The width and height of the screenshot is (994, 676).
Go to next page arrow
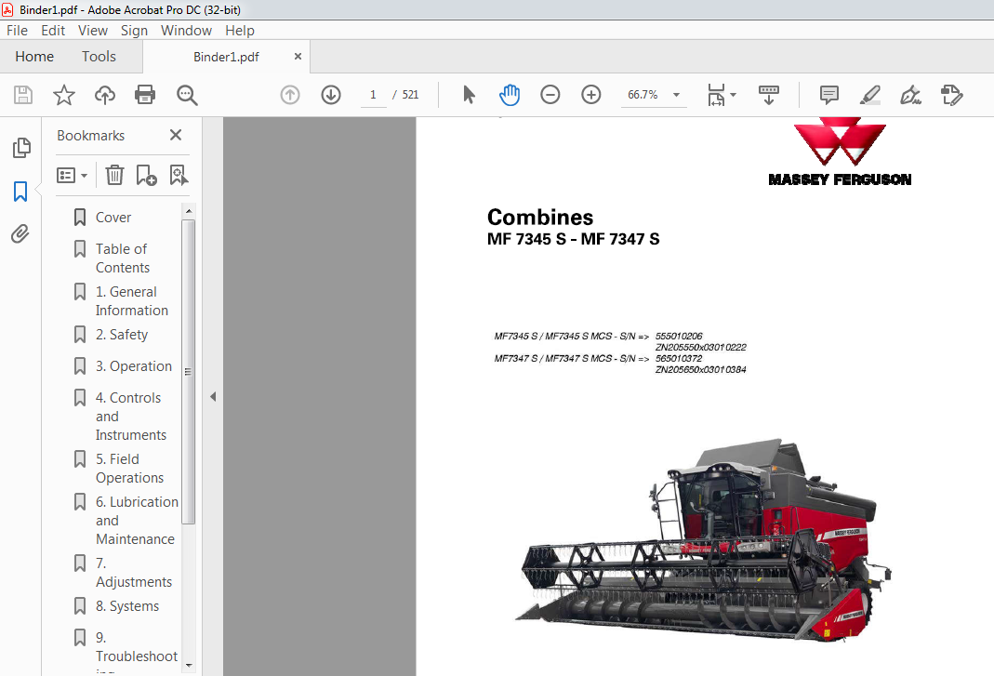coord(331,95)
